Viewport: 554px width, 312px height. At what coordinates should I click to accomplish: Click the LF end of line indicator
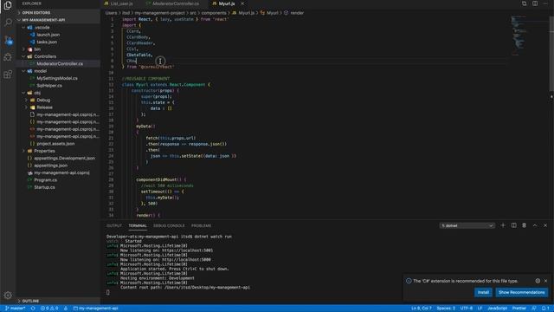pos(480,309)
